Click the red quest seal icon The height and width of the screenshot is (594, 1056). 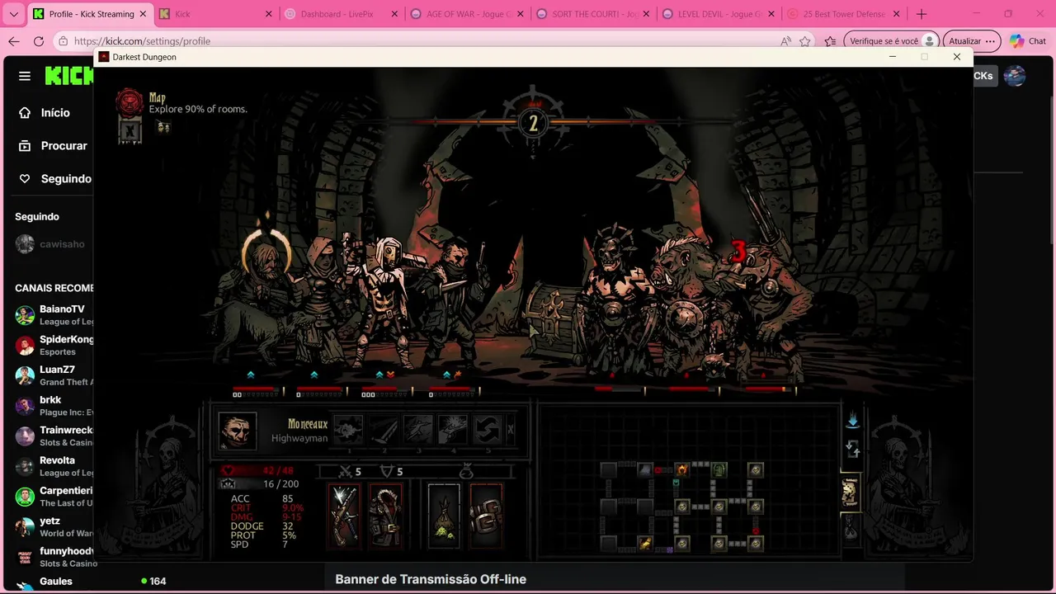coord(130,102)
